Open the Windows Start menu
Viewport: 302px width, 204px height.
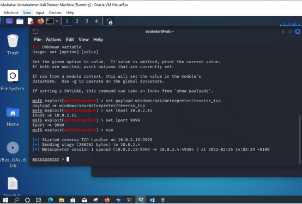(x=5, y=200)
